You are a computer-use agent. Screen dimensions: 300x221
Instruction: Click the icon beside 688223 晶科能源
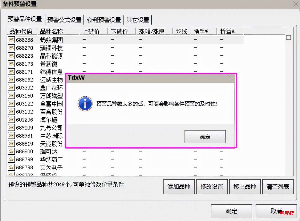(11, 56)
